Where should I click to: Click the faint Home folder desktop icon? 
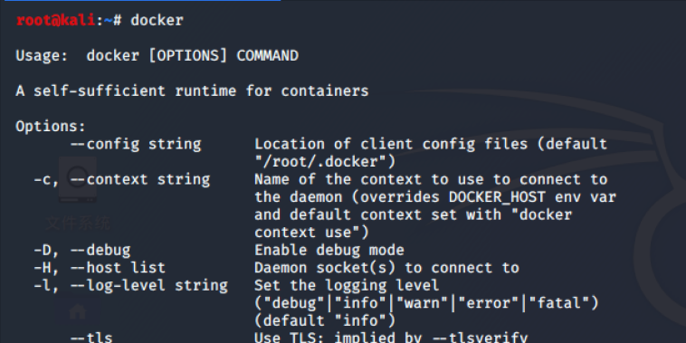coord(78,312)
